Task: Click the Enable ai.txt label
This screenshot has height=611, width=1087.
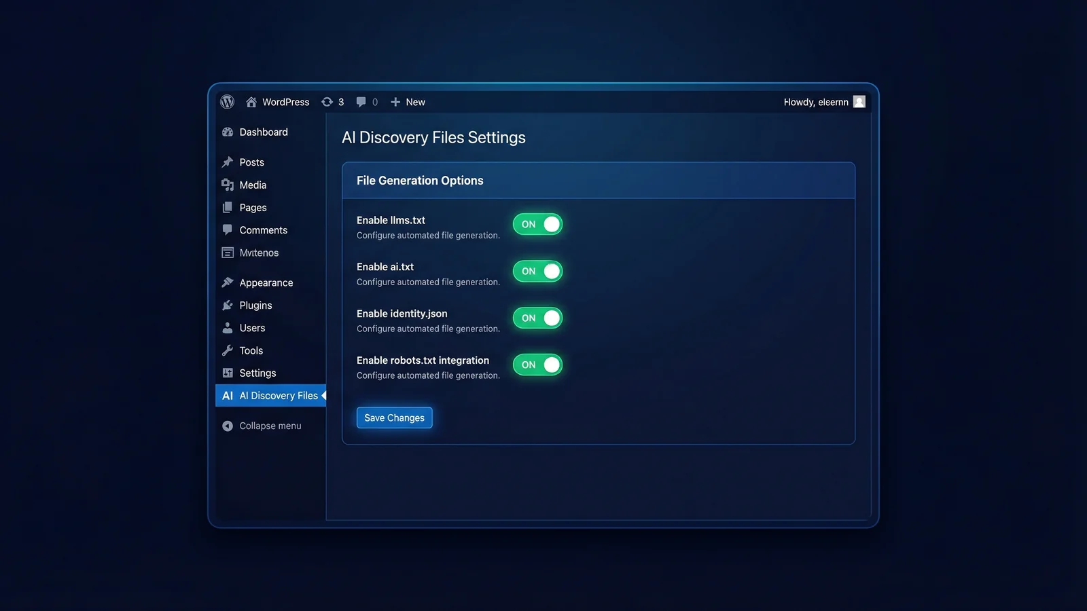Action: tap(385, 267)
